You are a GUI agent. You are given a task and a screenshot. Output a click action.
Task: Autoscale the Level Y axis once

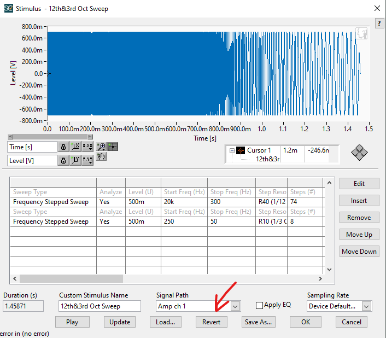[x=75, y=160]
